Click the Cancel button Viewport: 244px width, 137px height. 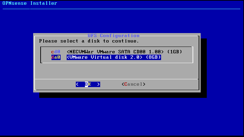134,84
